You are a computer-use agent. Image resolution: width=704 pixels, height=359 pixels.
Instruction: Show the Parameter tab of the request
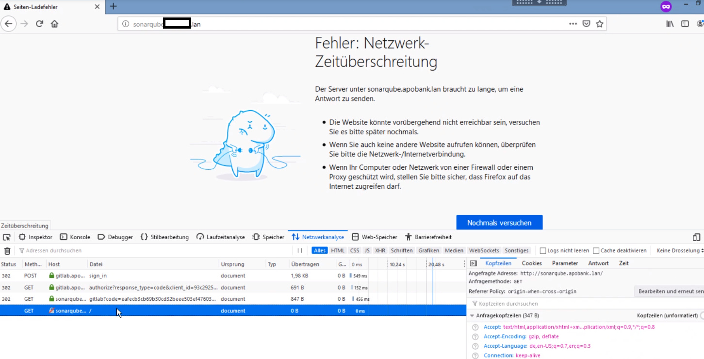(x=565, y=263)
